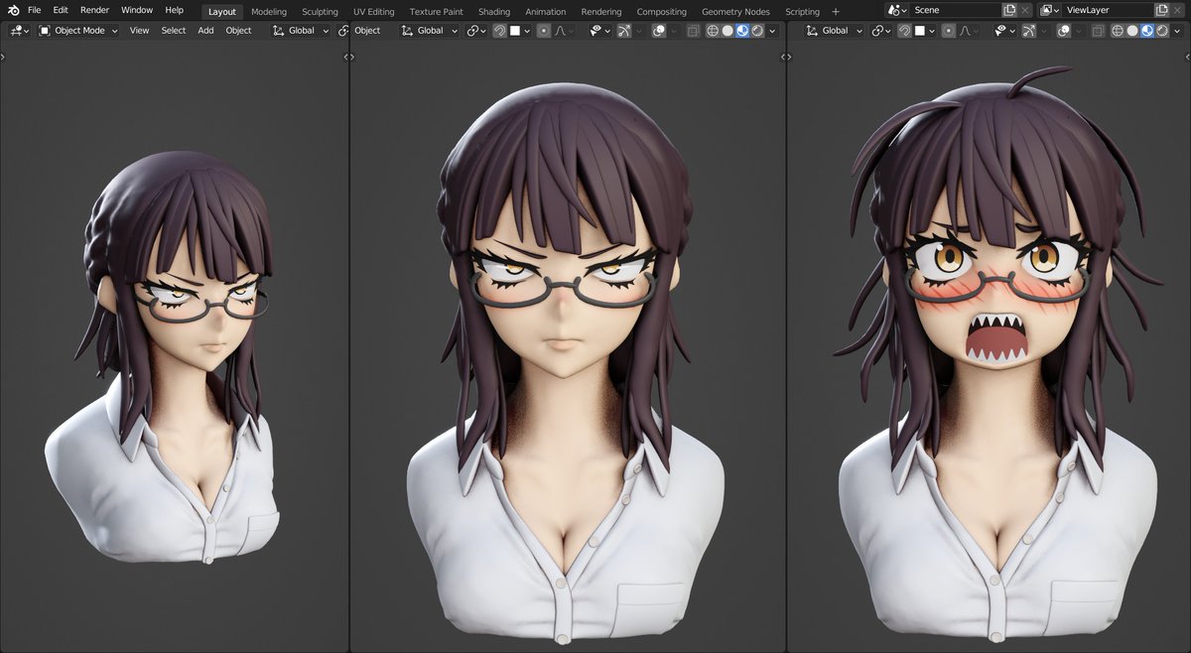Switch to the Sculpting workspace tab
The height and width of the screenshot is (653, 1191).
point(320,12)
